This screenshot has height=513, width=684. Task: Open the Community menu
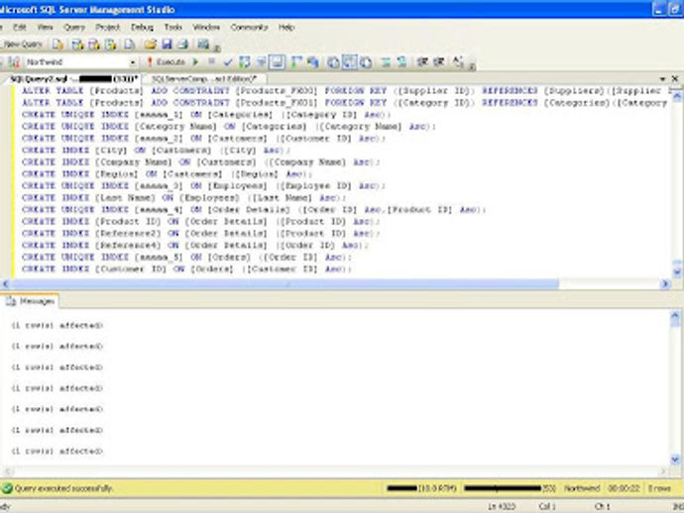[249, 27]
